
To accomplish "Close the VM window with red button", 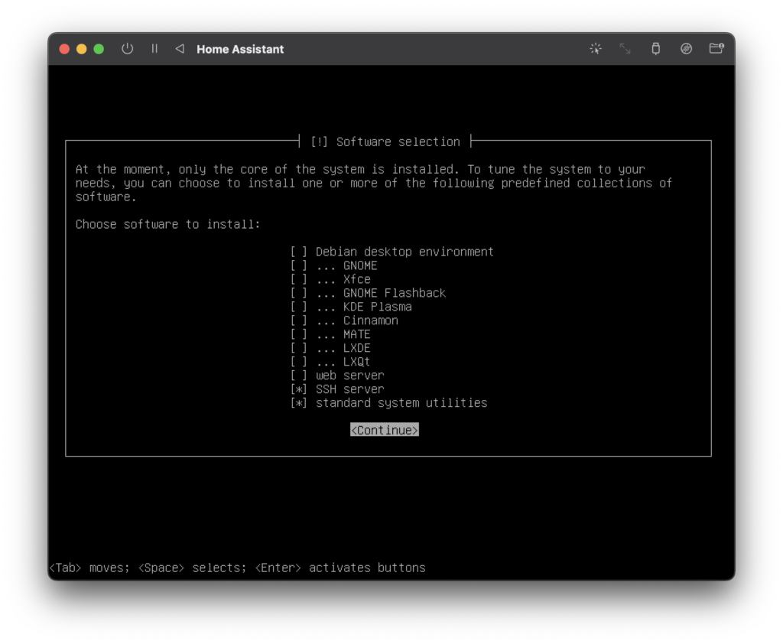I will click(x=64, y=49).
